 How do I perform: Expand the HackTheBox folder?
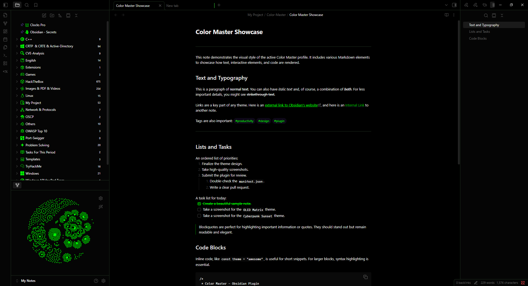coord(17,82)
